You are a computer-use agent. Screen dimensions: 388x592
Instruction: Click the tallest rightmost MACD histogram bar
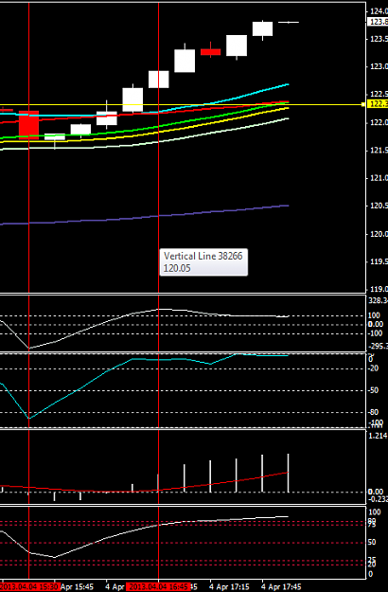click(289, 473)
